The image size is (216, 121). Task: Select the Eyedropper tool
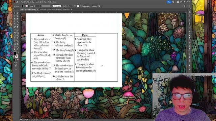click(15, 41)
